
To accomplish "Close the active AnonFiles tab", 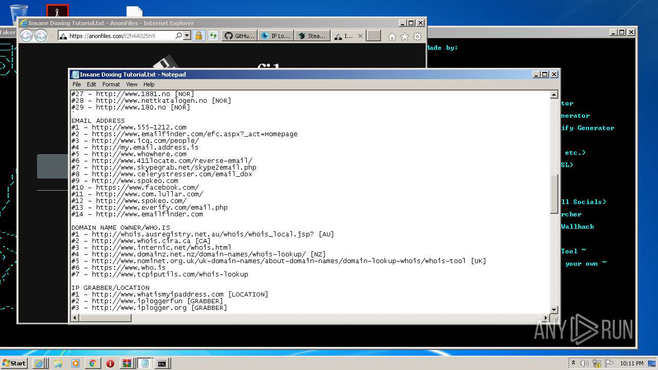I will tap(360, 36).
